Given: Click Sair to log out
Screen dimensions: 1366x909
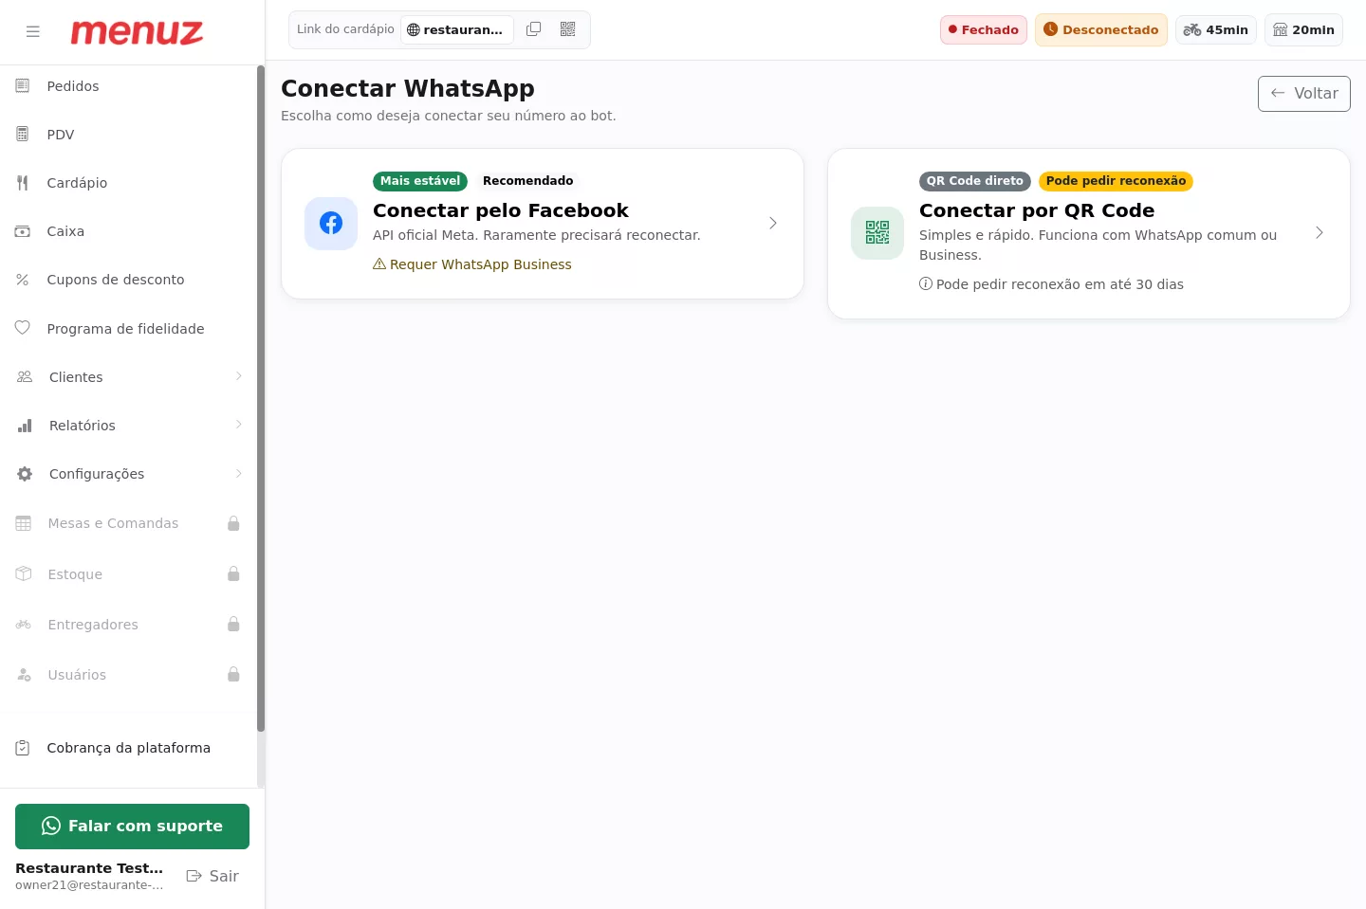Looking at the screenshot, I should point(212,876).
